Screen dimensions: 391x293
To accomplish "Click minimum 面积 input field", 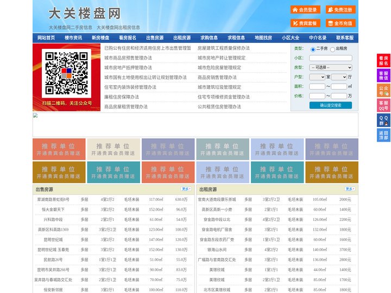I will (317, 86).
